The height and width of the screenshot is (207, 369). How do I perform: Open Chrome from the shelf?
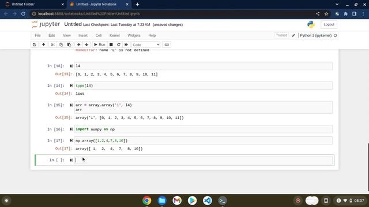click(x=147, y=201)
